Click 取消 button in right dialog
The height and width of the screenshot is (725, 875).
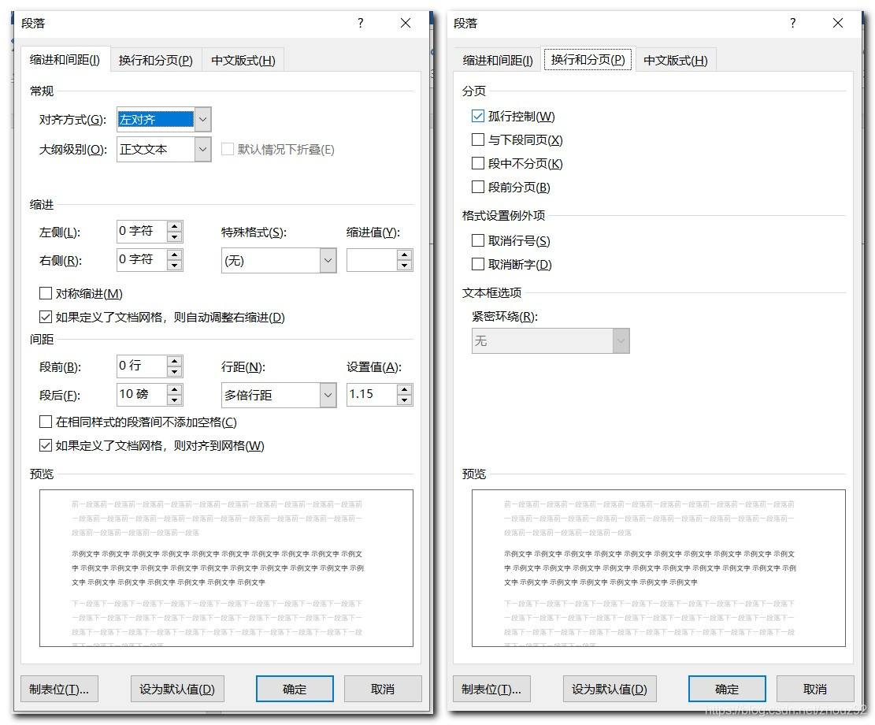click(815, 689)
